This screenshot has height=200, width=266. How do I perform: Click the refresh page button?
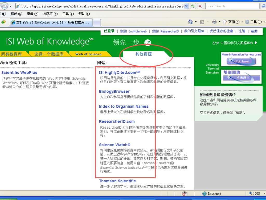[x=193, y=6]
